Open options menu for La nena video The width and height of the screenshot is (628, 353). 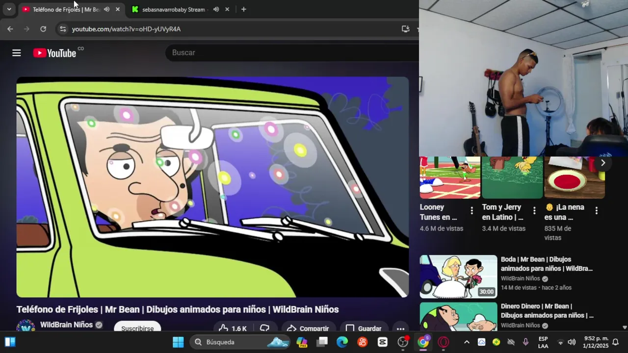597,211
